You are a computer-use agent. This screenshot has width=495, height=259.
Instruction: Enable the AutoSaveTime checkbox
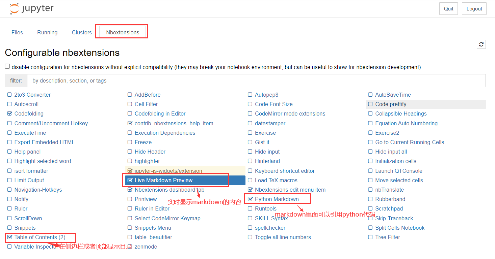point(370,95)
